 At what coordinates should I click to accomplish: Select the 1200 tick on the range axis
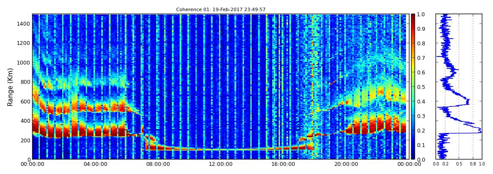24,43
